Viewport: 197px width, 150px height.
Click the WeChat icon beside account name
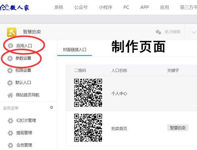[x=158, y=32]
